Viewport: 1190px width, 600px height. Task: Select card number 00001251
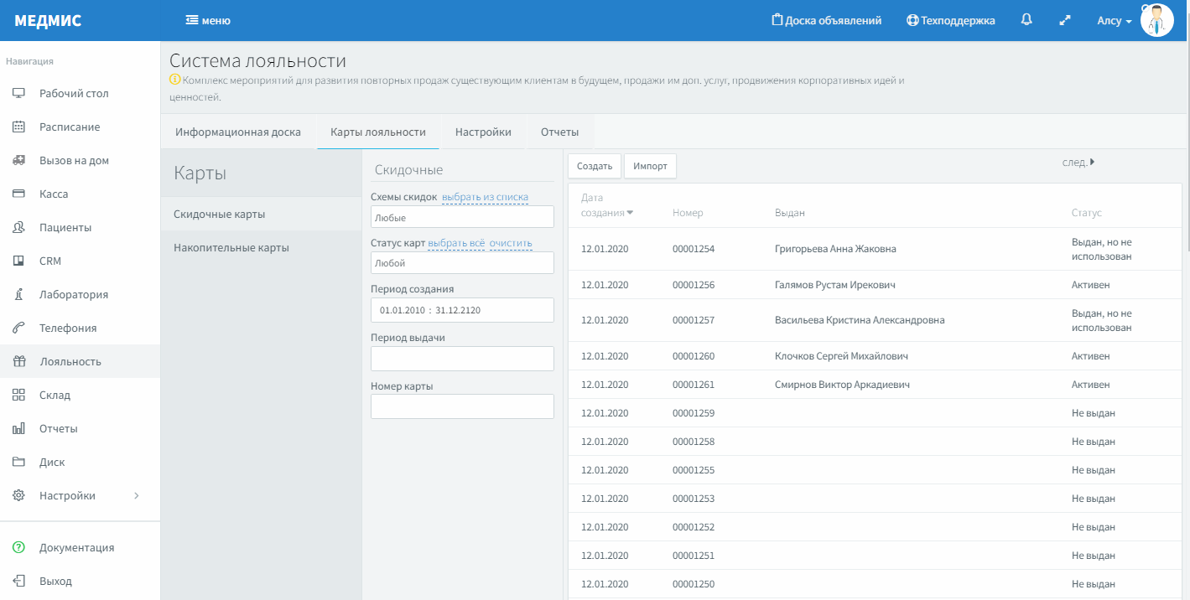[x=694, y=556]
